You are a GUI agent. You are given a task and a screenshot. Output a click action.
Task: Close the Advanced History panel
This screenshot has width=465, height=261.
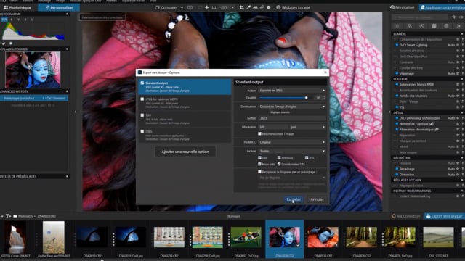coord(67,91)
